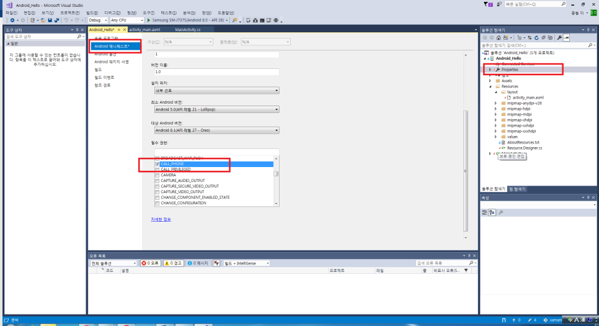Viewport: 599px width, 326px height.
Task: Check the CAPTURE_VIDEO_OUTPUT permission
Action: pos(157,192)
